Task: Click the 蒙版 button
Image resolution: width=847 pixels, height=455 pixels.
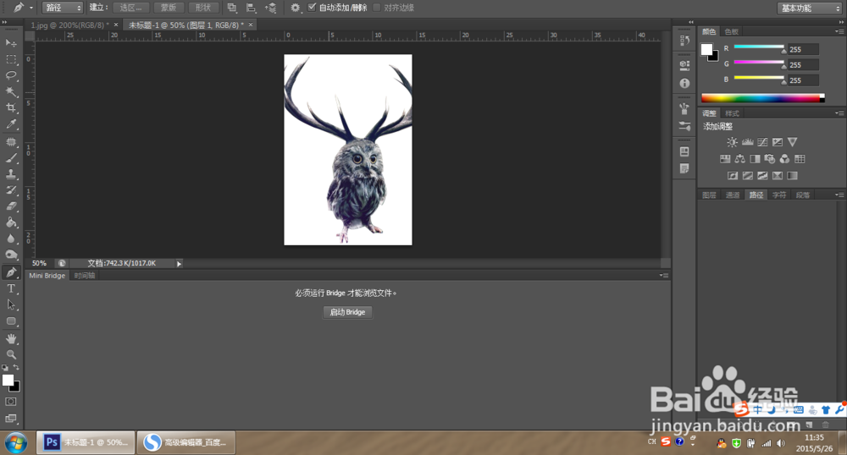Action: tap(169, 8)
